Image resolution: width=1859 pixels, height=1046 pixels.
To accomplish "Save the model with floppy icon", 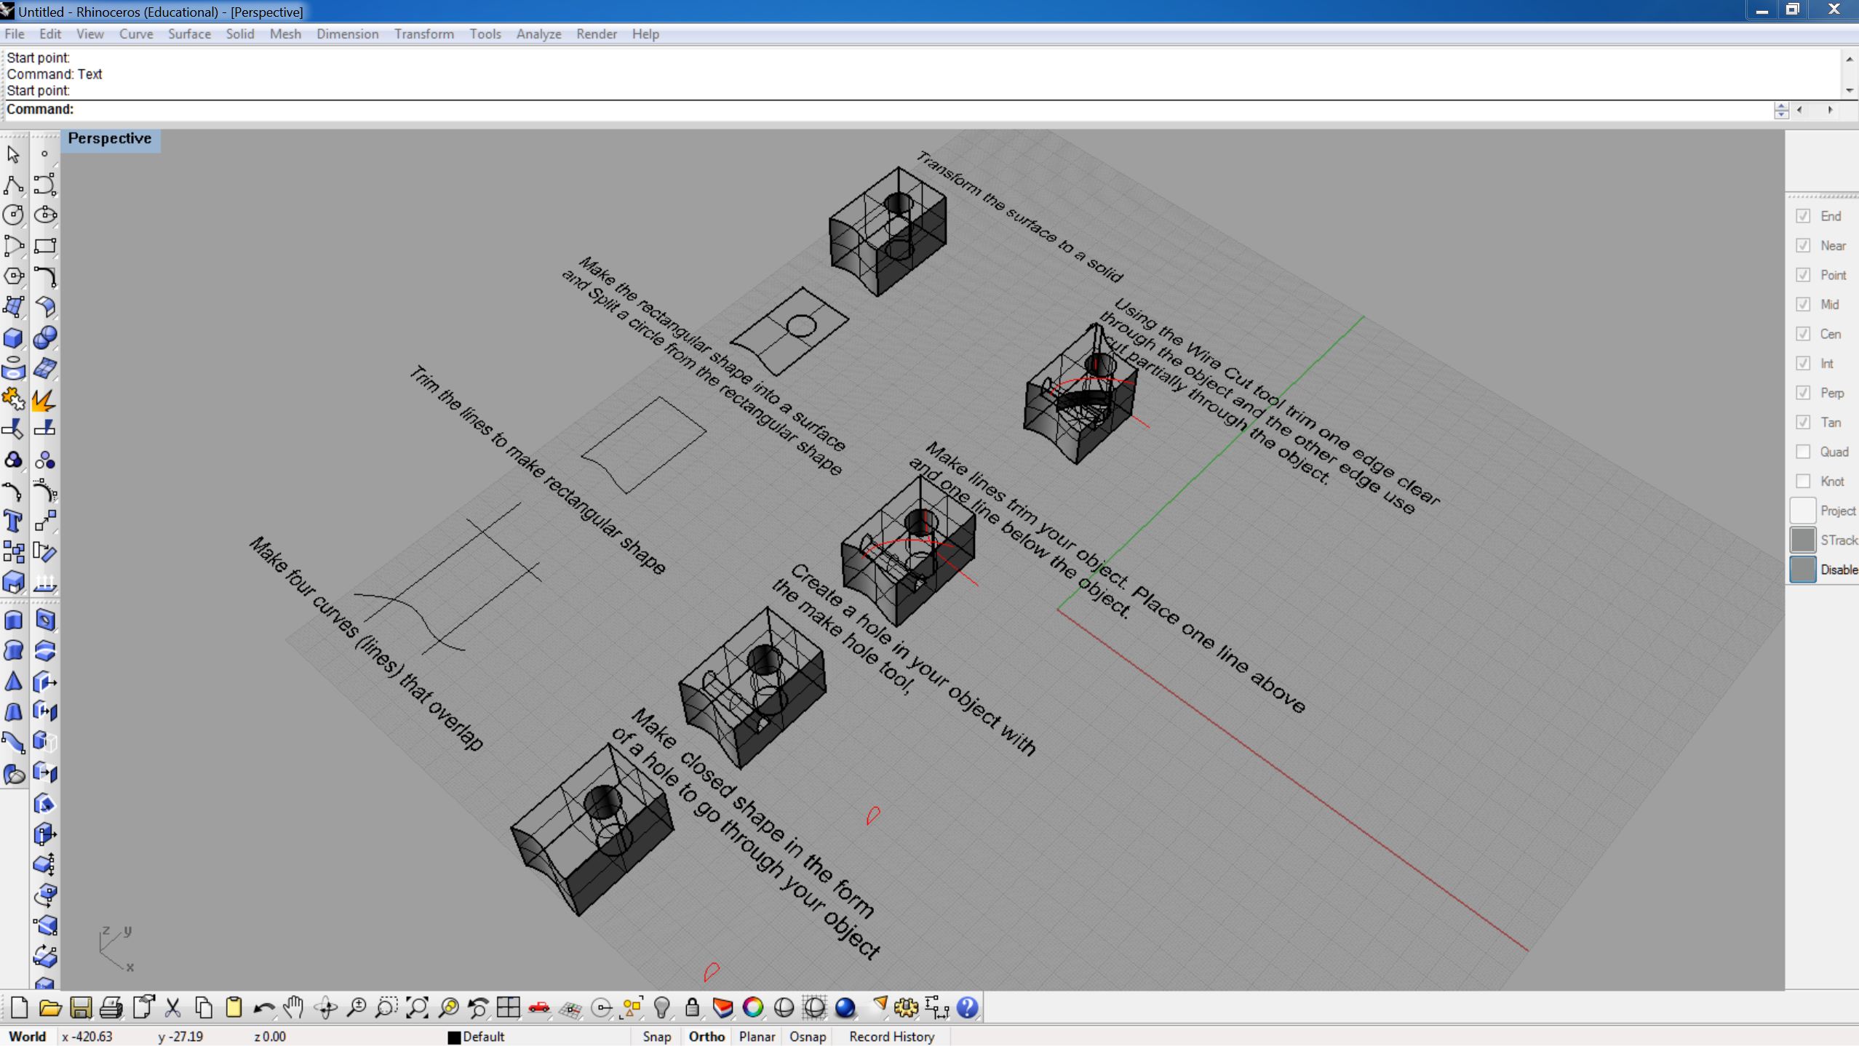I will (x=80, y=1007).
